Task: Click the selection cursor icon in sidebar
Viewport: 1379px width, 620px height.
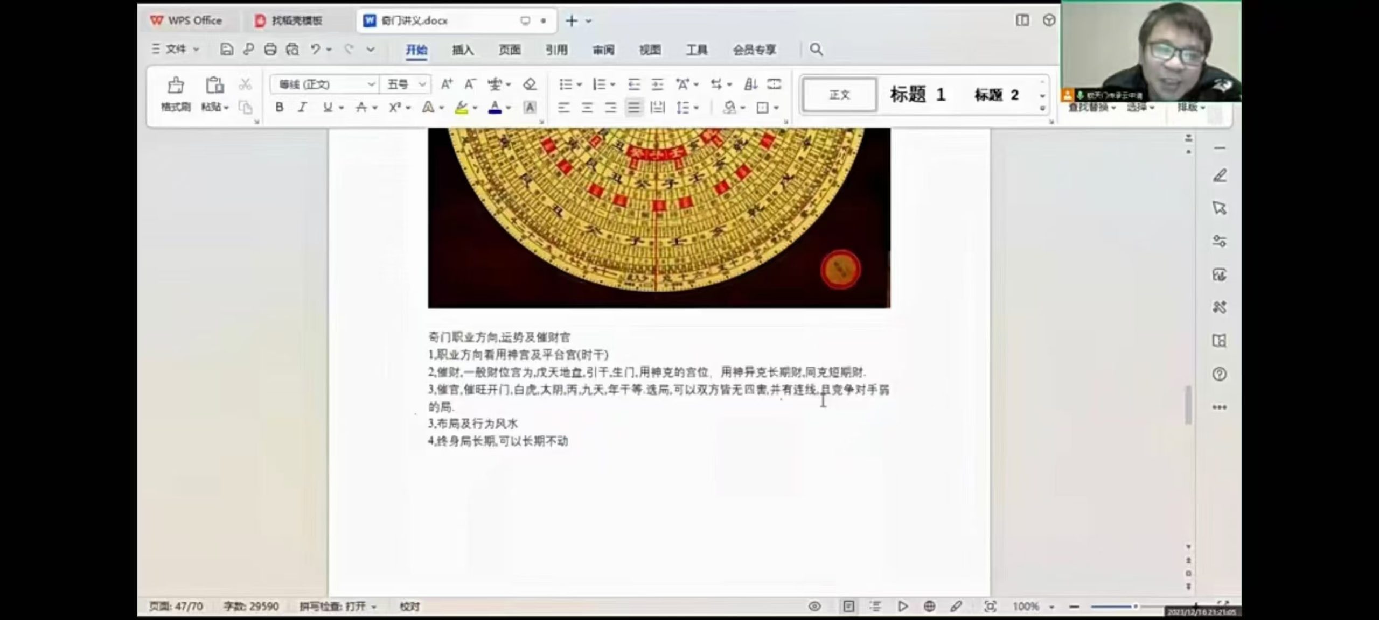Action: 1220,208
